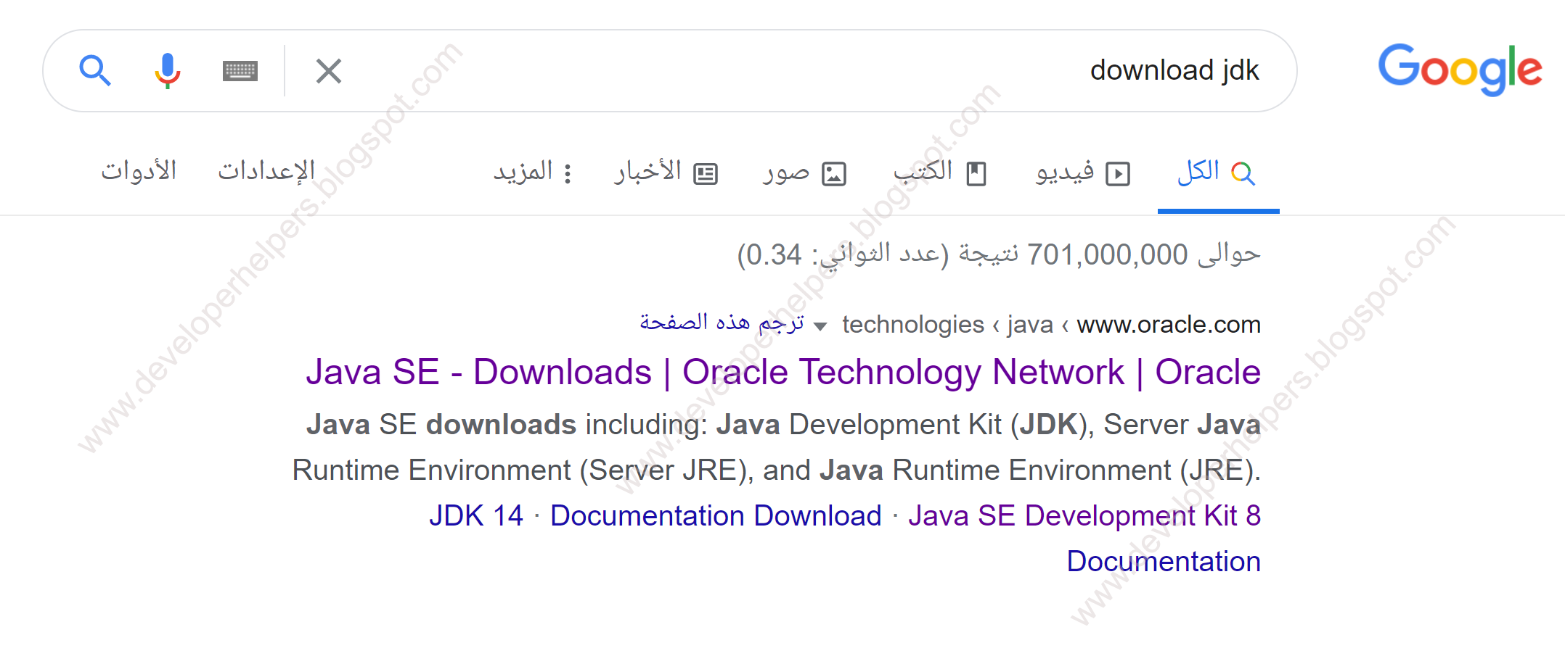Open the on-screen keyboard icon
Viewport: 1565px width, 656px height.
coord(240,70)
